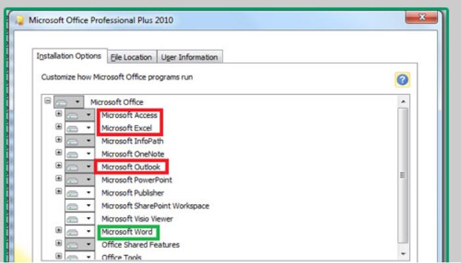Select Microsoft Visio Viewer in the tree
Viewport: 461px width, 263px height.
(x=137, y=219)
